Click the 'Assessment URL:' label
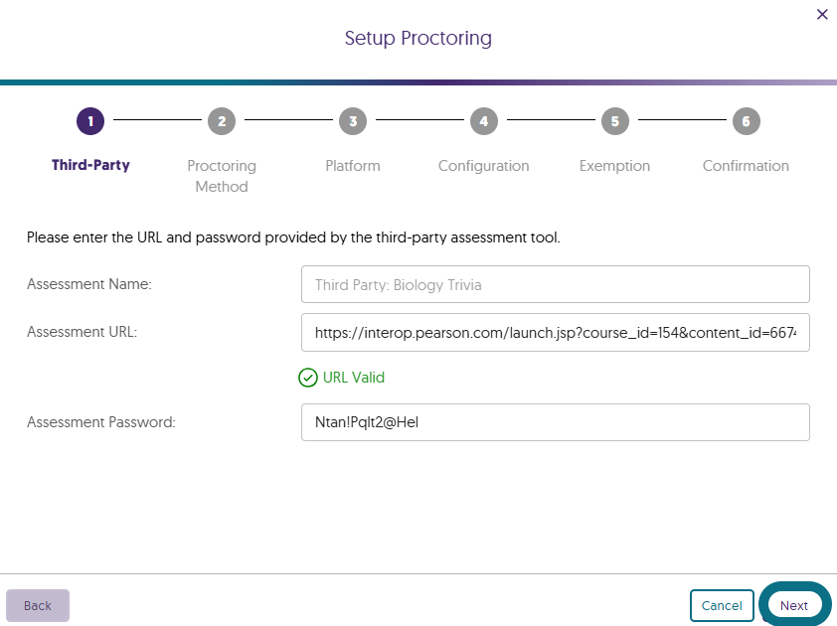The image size is (837, 626). click(x=82, y=332)
